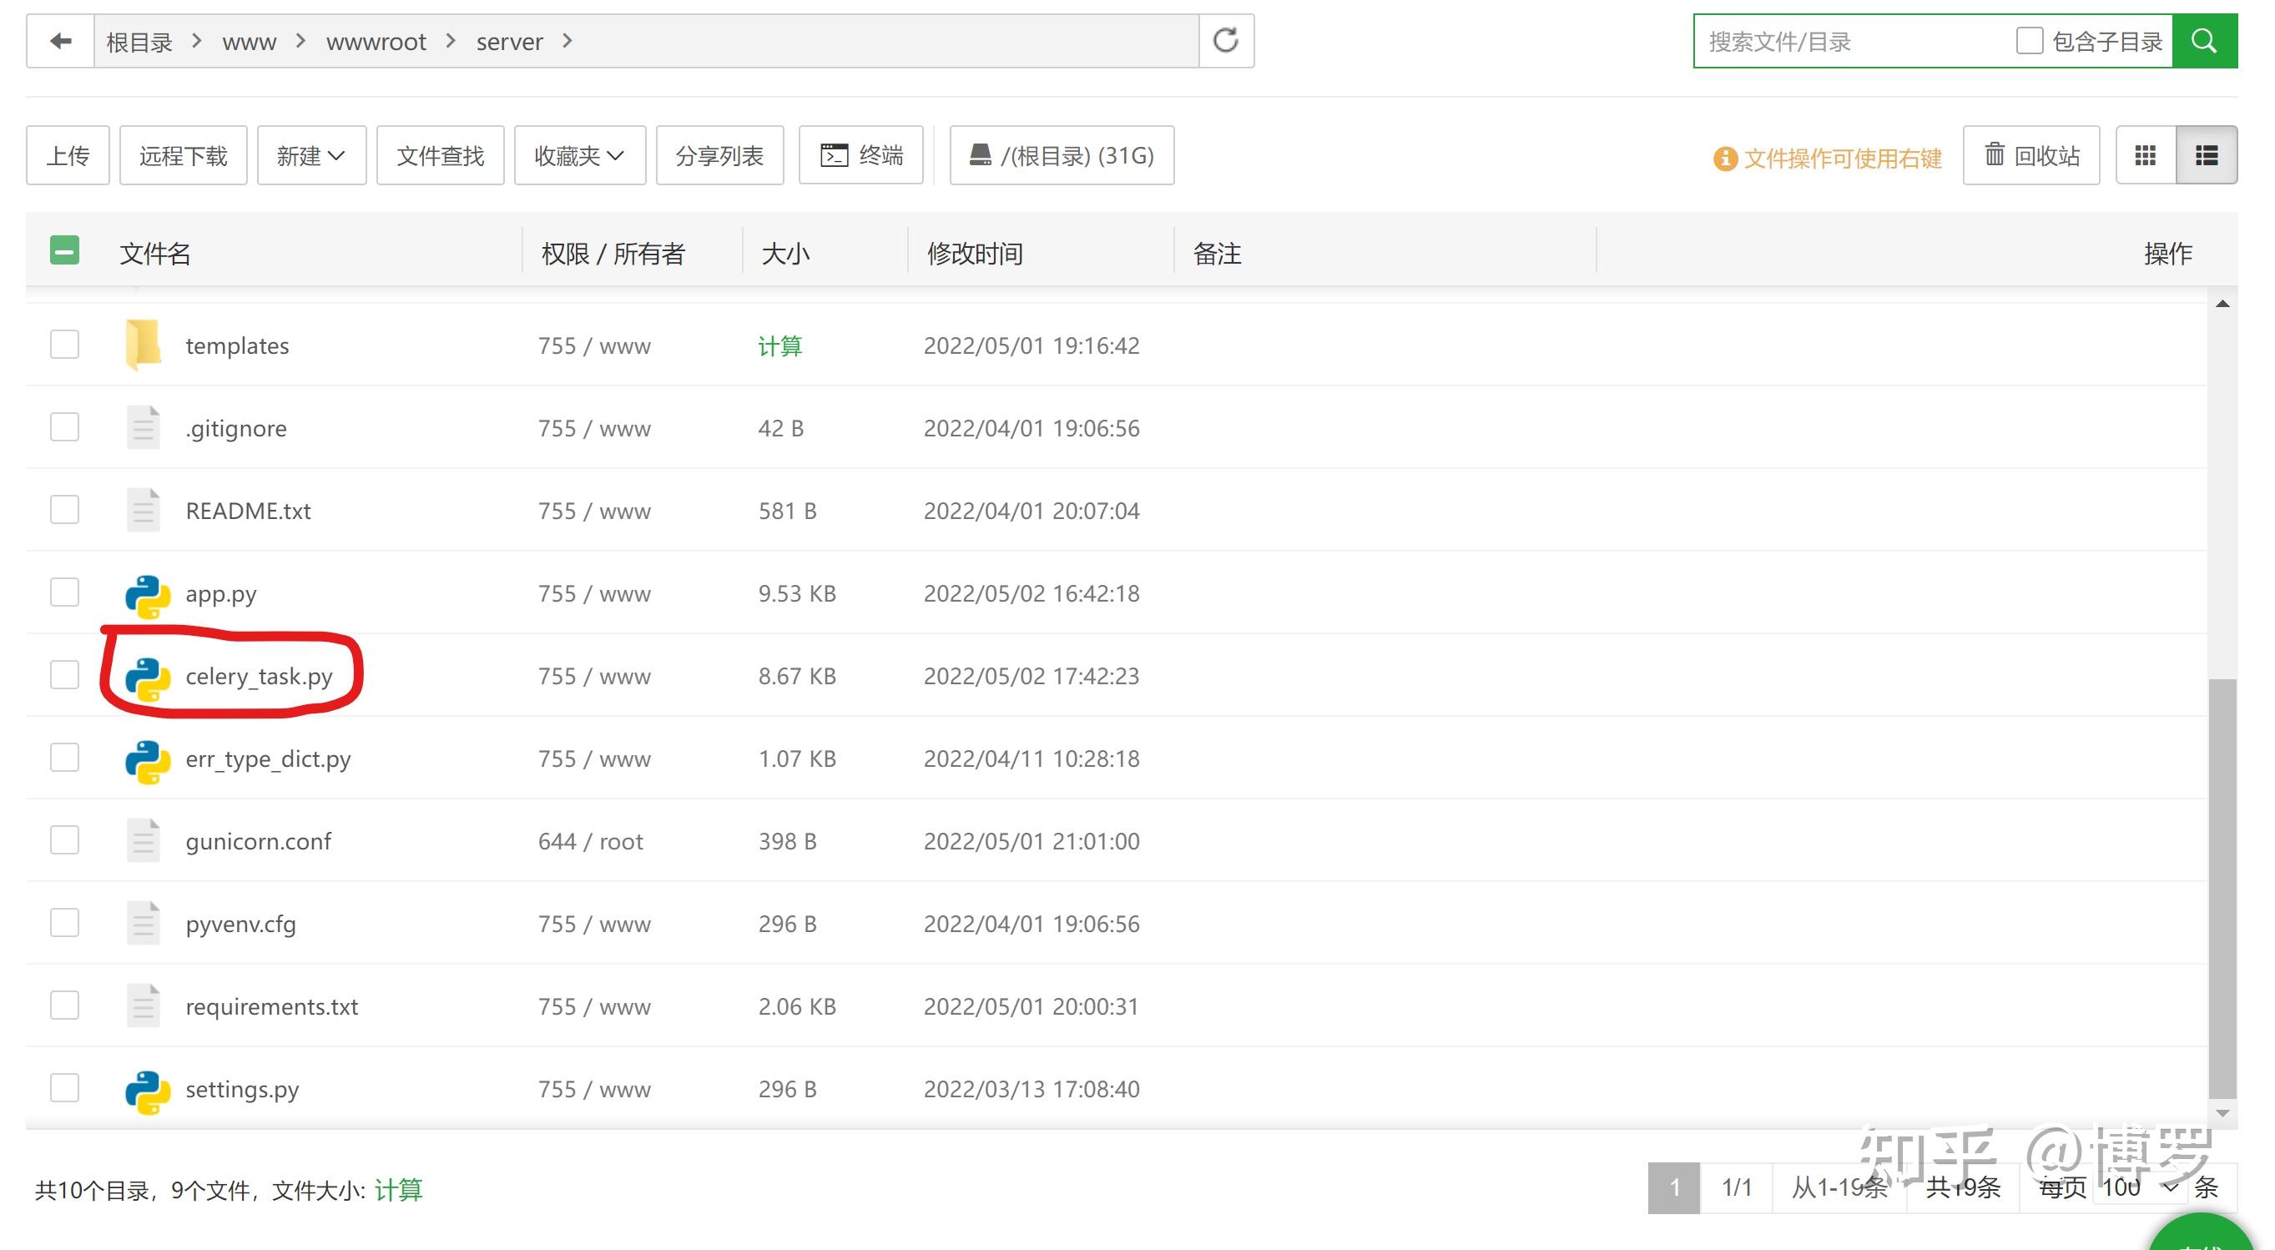Screen dimensions: 2275x1250
Task: Click the search magnifier button
Action: point(2205,40)
